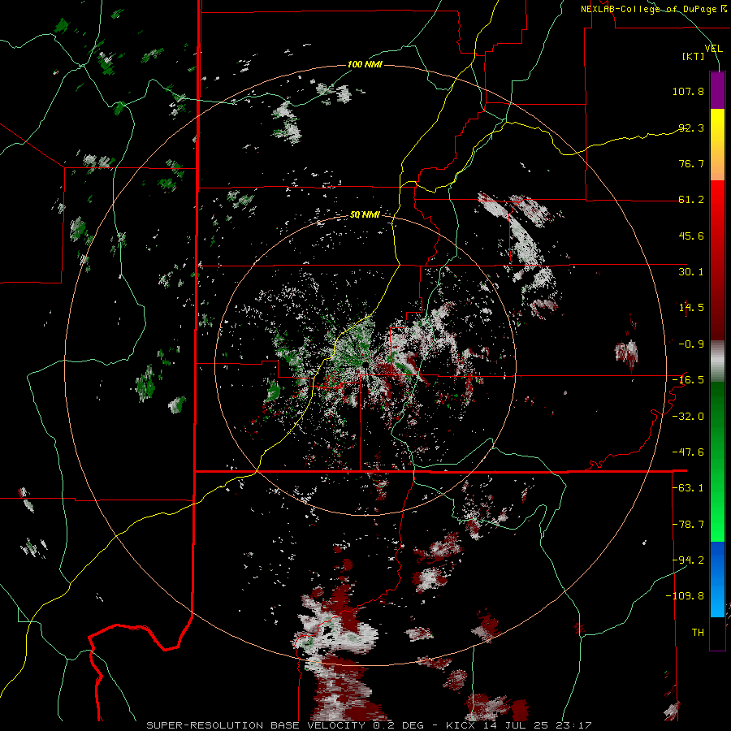Click the SUPER-RESOLUTION BASE VELOCITY product title
This screenshot has width=731, height=731.
[256, 725]
